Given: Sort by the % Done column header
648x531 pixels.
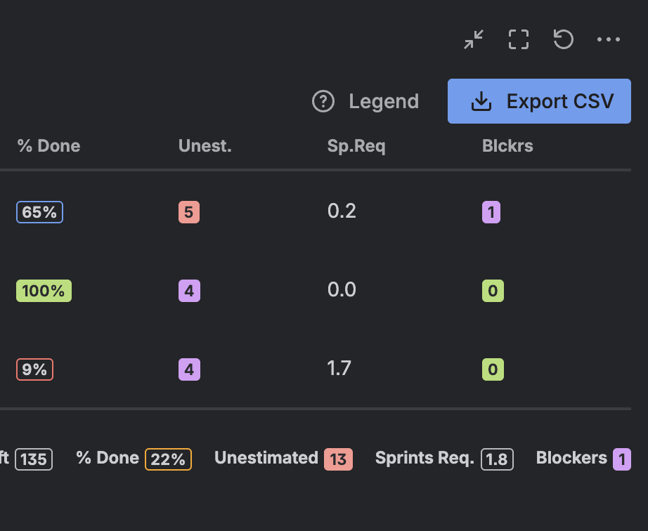Looking at the screenshot, I should tap(48, 146).
